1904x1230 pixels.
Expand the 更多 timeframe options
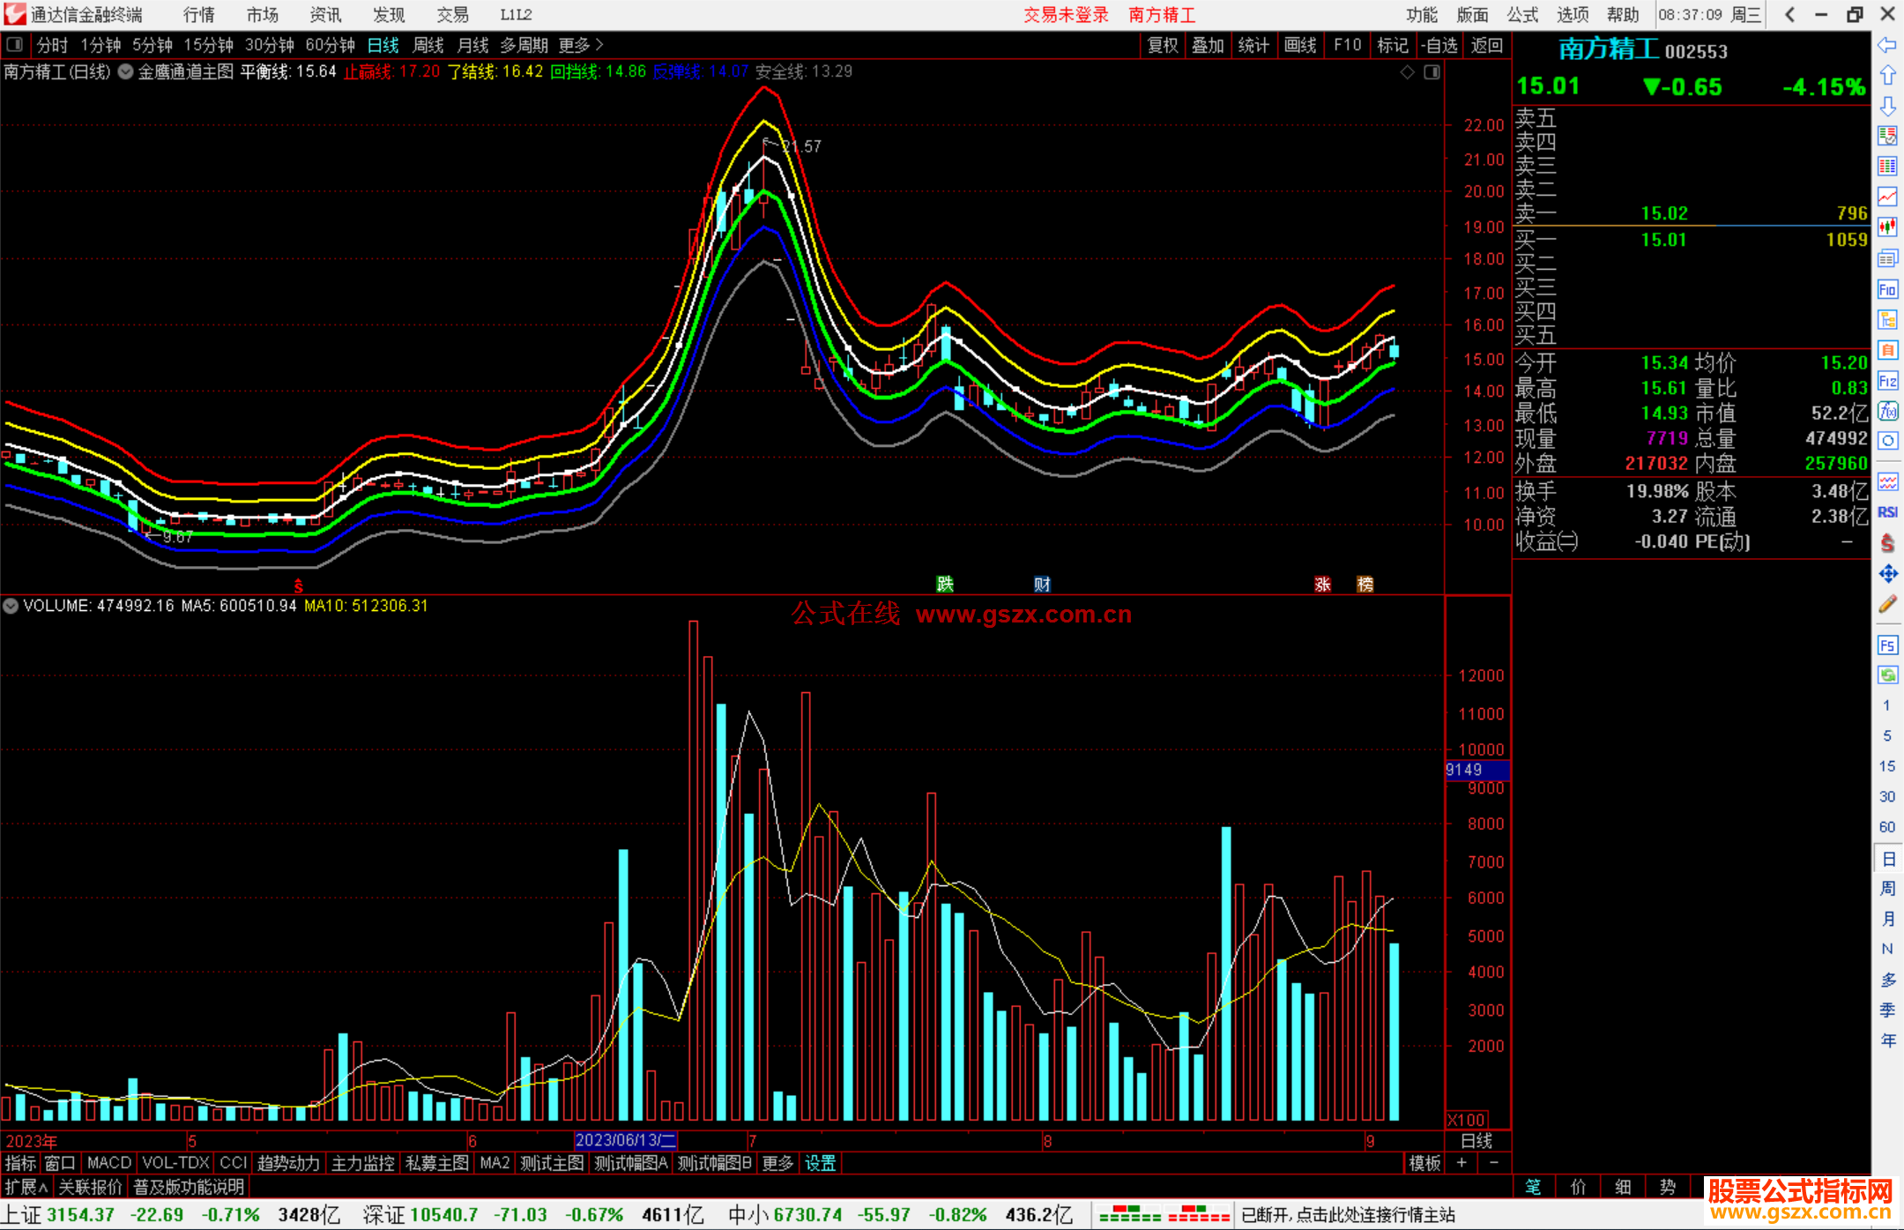581,45
